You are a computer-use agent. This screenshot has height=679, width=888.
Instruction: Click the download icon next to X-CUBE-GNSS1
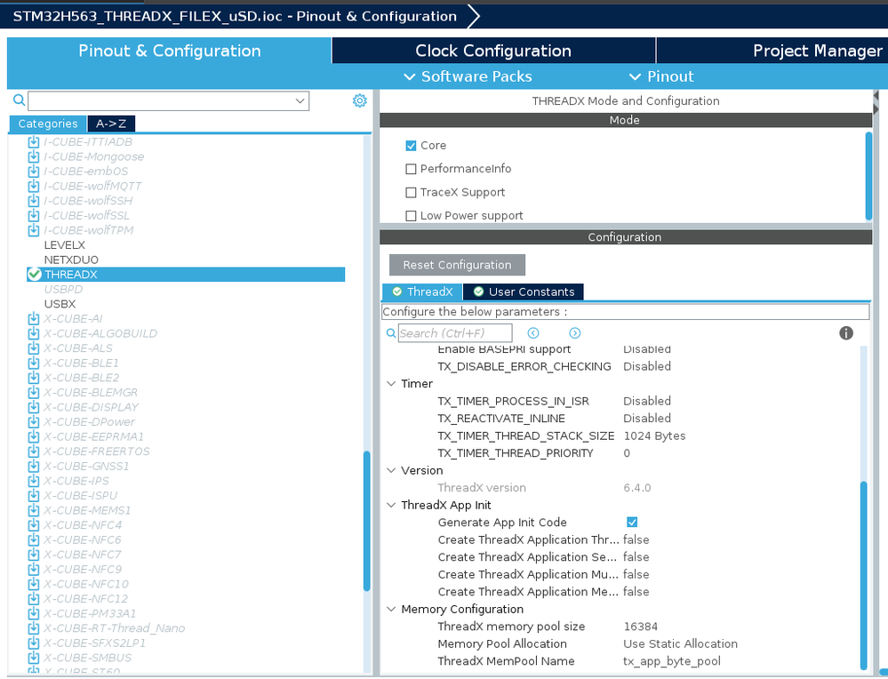pos(34,466)
